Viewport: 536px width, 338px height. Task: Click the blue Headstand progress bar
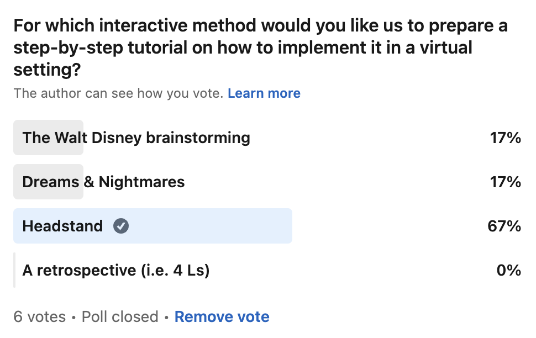click(153, 226)
